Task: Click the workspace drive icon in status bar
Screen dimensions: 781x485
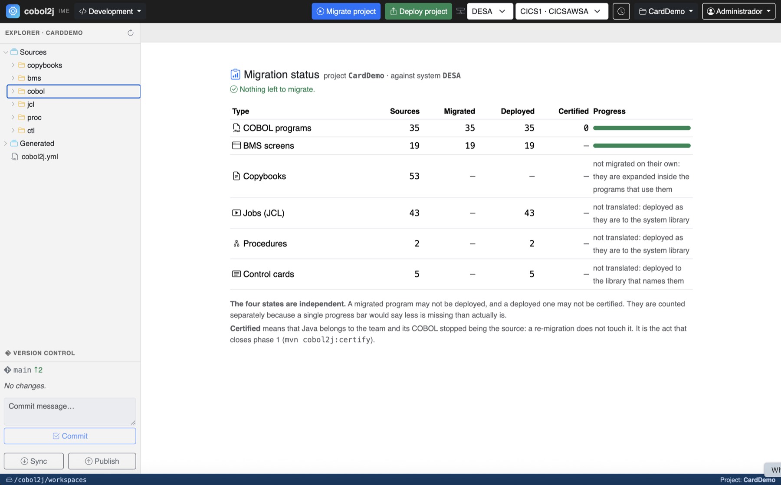Action: pos(9,480)
